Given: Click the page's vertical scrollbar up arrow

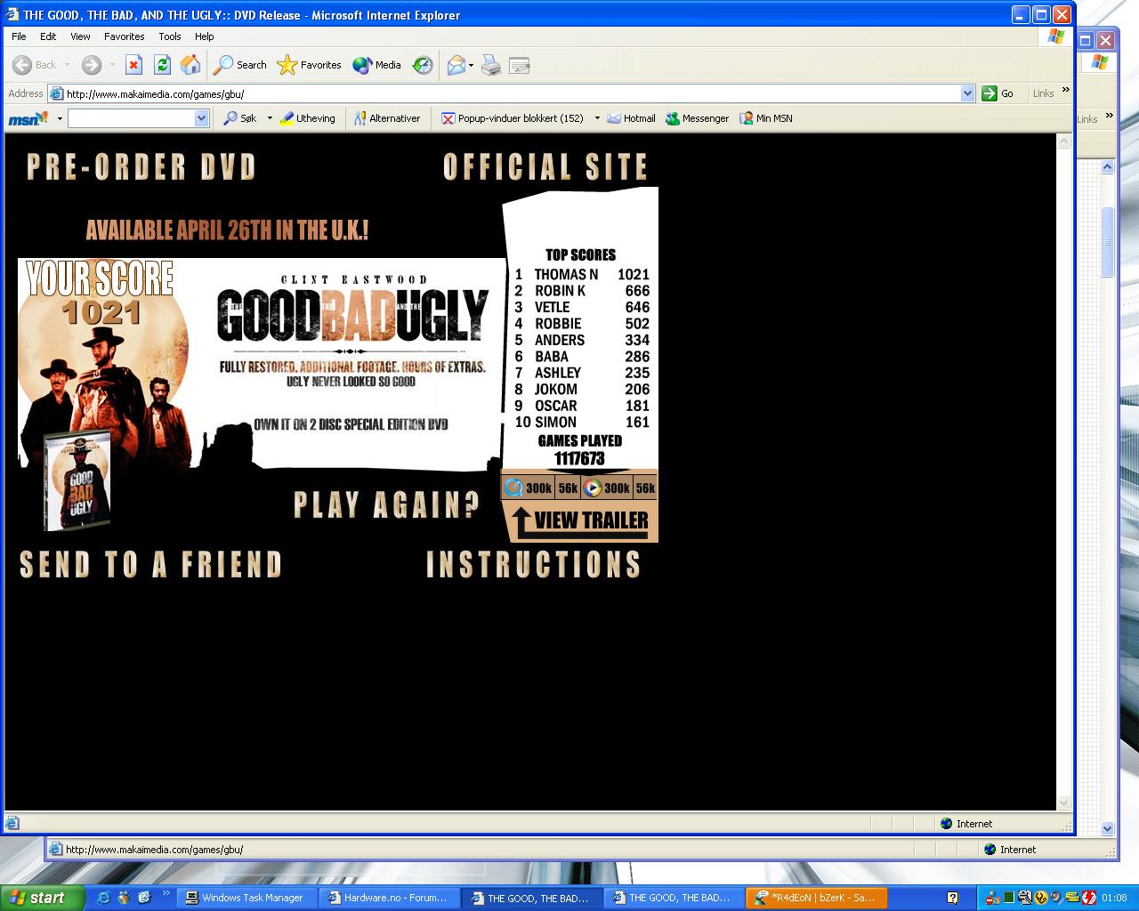Looking at the screenshot, I should [x=1063, y=141].
